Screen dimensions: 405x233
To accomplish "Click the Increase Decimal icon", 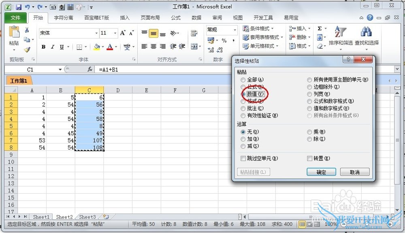I will coord(211,49).
